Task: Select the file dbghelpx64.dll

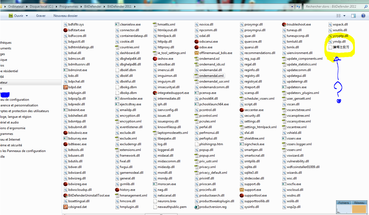Action: (x=128, y=59)
